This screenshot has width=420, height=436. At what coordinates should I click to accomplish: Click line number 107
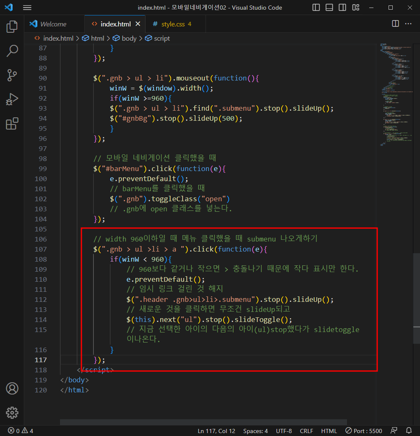[41, 249]
